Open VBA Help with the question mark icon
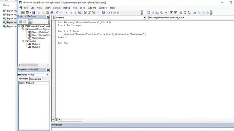This screenshot has width=234, height=131. [x=103, y=13]
